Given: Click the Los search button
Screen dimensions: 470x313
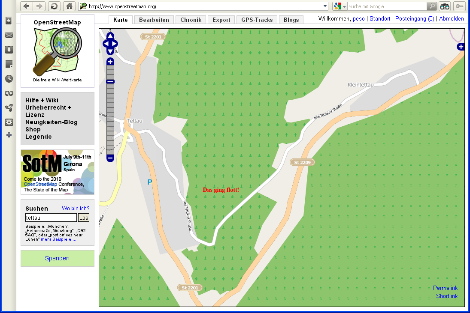Looking at the screenshot, I should pos(84,218).
